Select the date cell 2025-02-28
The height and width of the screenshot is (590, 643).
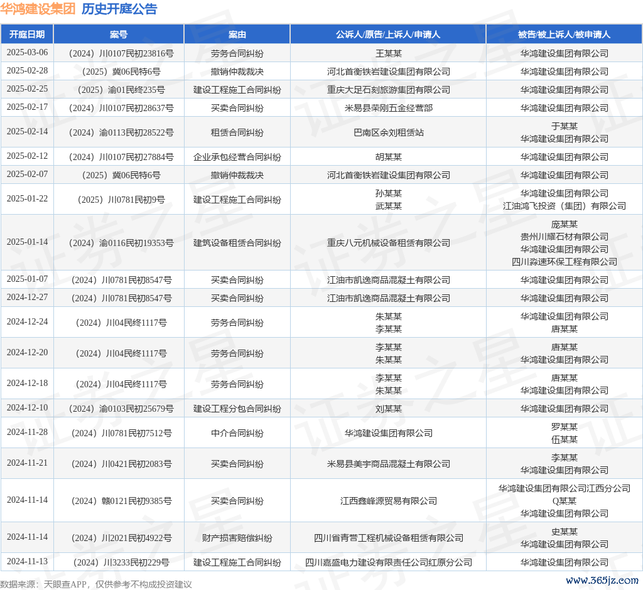[27, 70]
